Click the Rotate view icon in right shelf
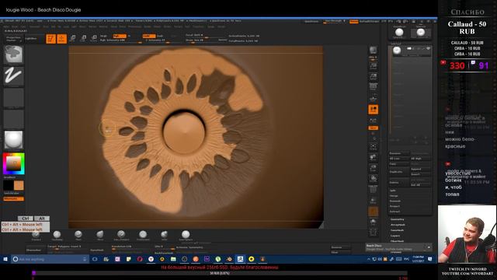This screenshot has width=497, height=280. [x=373, y=178]
